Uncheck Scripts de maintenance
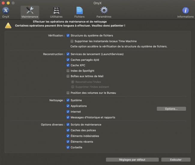The height and width of the screenshot is (165, 195). coord(68,125)
